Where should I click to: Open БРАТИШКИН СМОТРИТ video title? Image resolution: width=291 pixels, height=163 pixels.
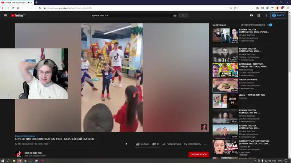tap(253, 66)
